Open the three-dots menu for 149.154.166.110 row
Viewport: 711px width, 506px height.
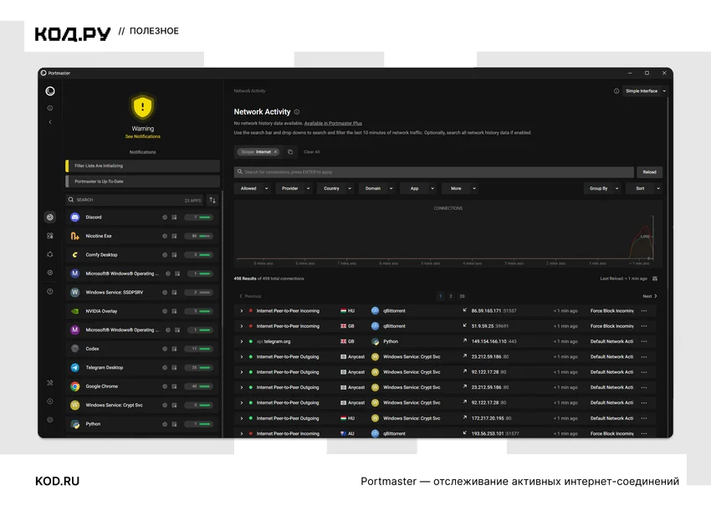[644, 341]
